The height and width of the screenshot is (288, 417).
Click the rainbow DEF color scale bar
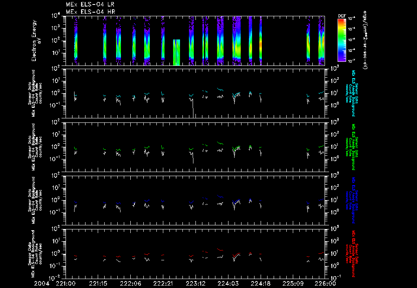click(x=342, y=40)
